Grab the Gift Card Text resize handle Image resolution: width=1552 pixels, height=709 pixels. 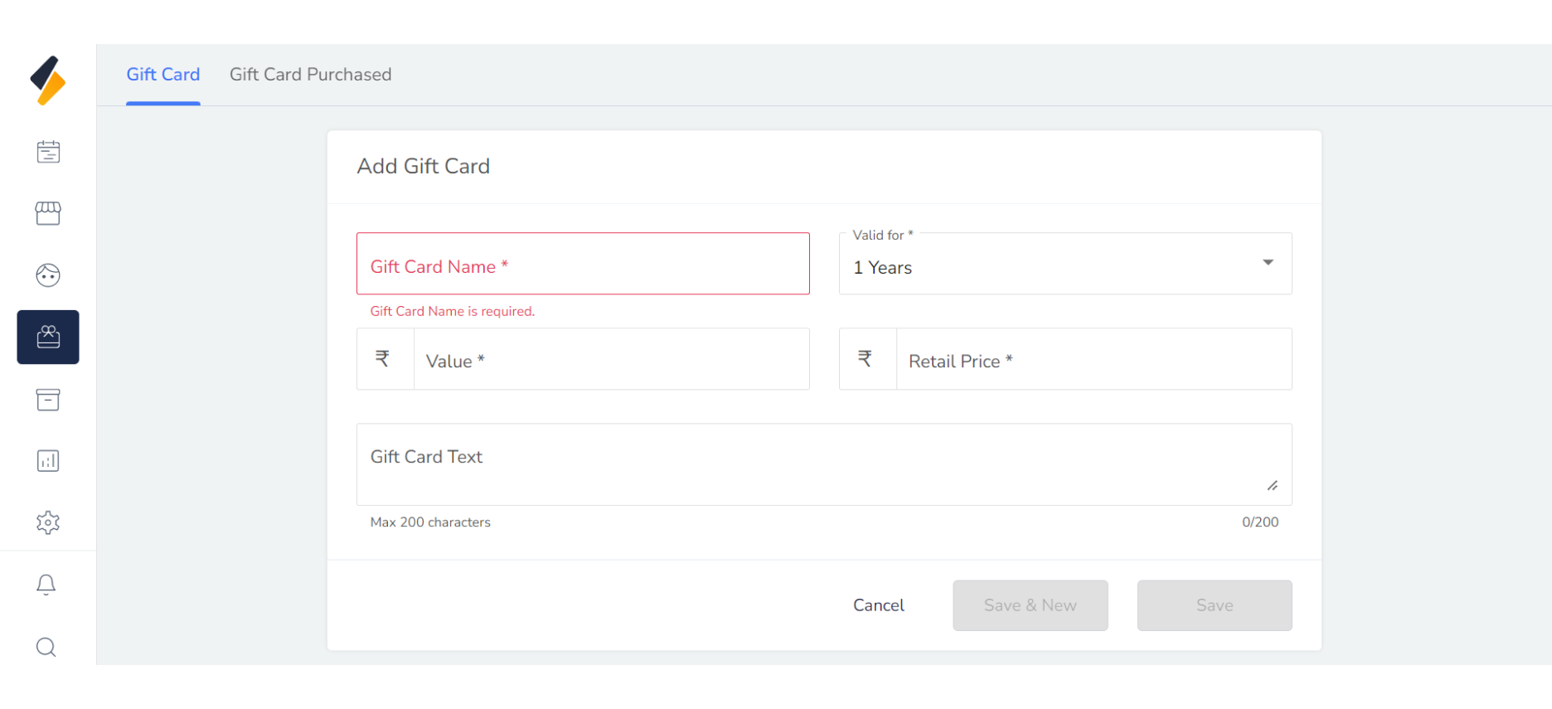tap(1272, 486)
